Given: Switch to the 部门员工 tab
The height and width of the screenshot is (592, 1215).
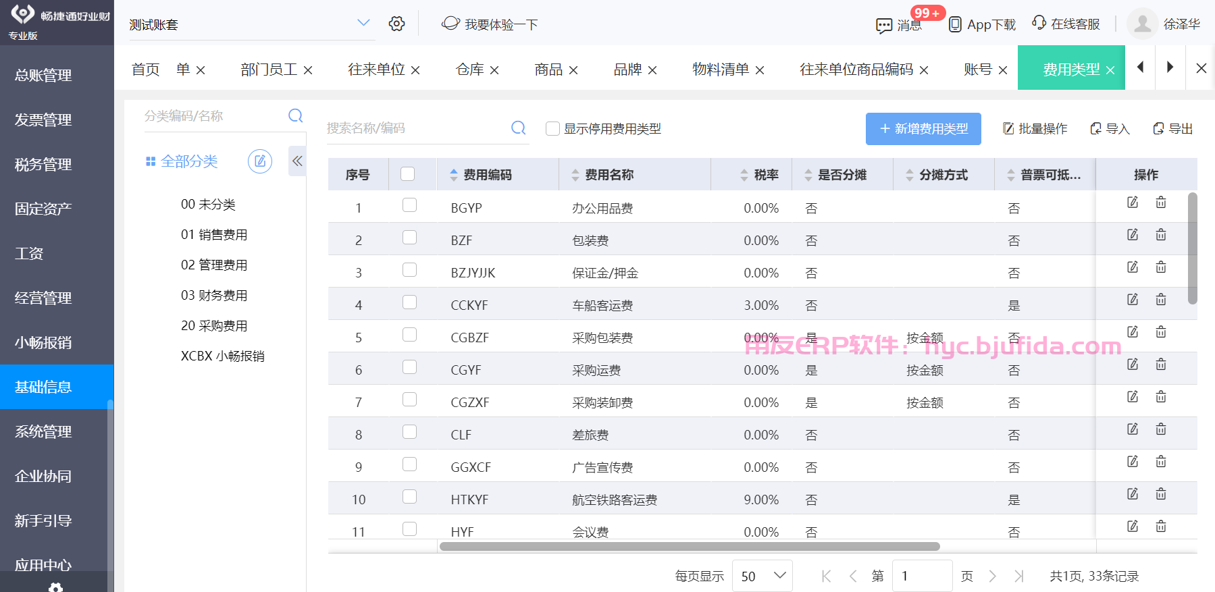Looking at the screenshot, I should coord(269,69).
